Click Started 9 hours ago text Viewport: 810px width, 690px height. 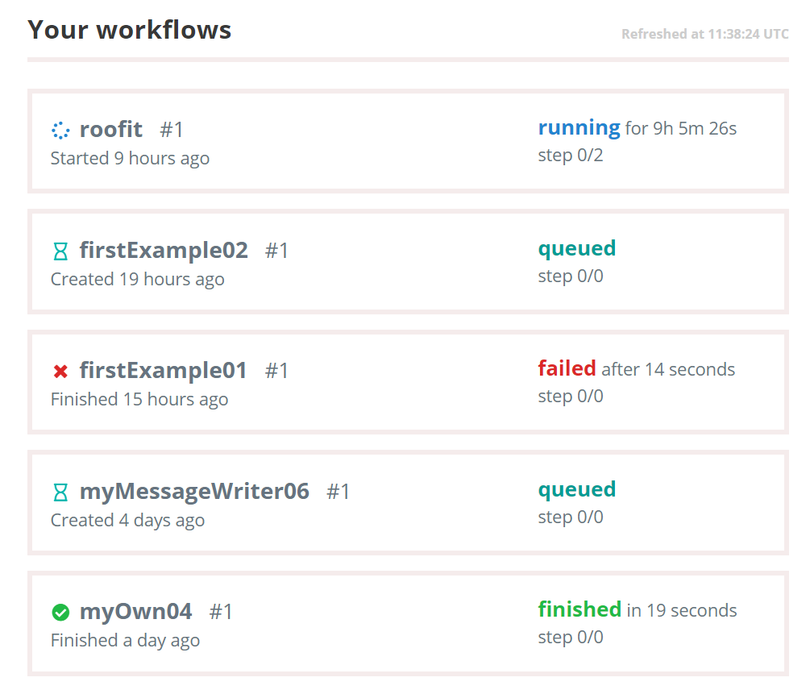click(131, 158)
